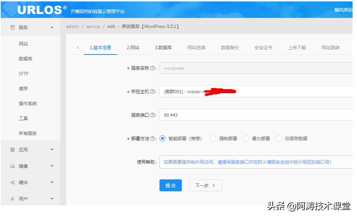Click the 下一步 next button

pos(206,185)
